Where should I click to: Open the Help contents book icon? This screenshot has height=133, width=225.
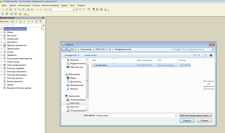point(101,10)
